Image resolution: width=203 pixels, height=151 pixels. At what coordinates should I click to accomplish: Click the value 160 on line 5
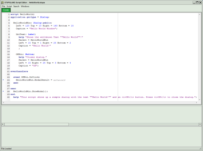click(x=55, y=26)
